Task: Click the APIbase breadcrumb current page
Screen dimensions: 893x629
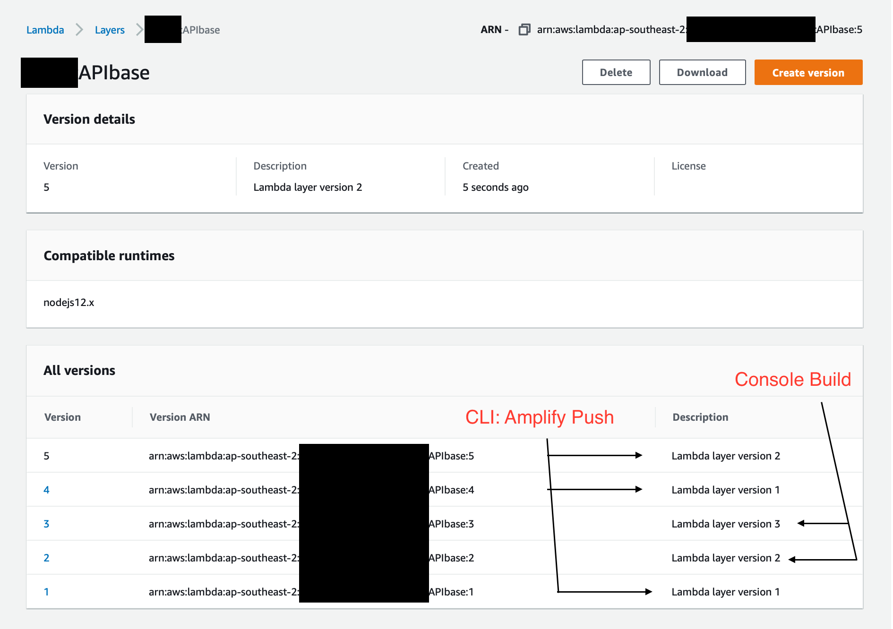Action: point(201,30)
